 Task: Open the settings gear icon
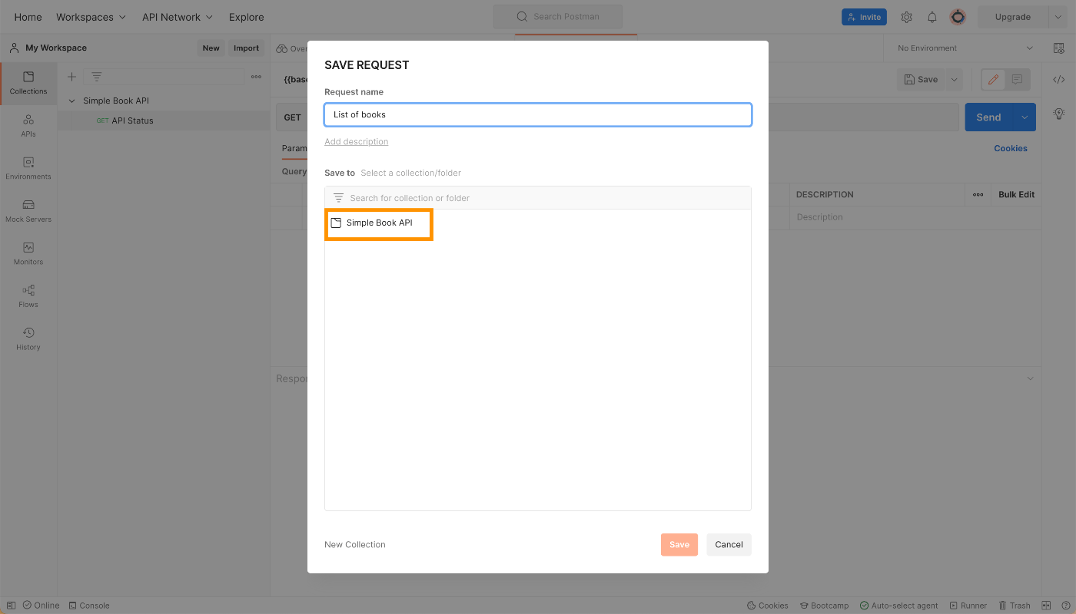[907, 17]
